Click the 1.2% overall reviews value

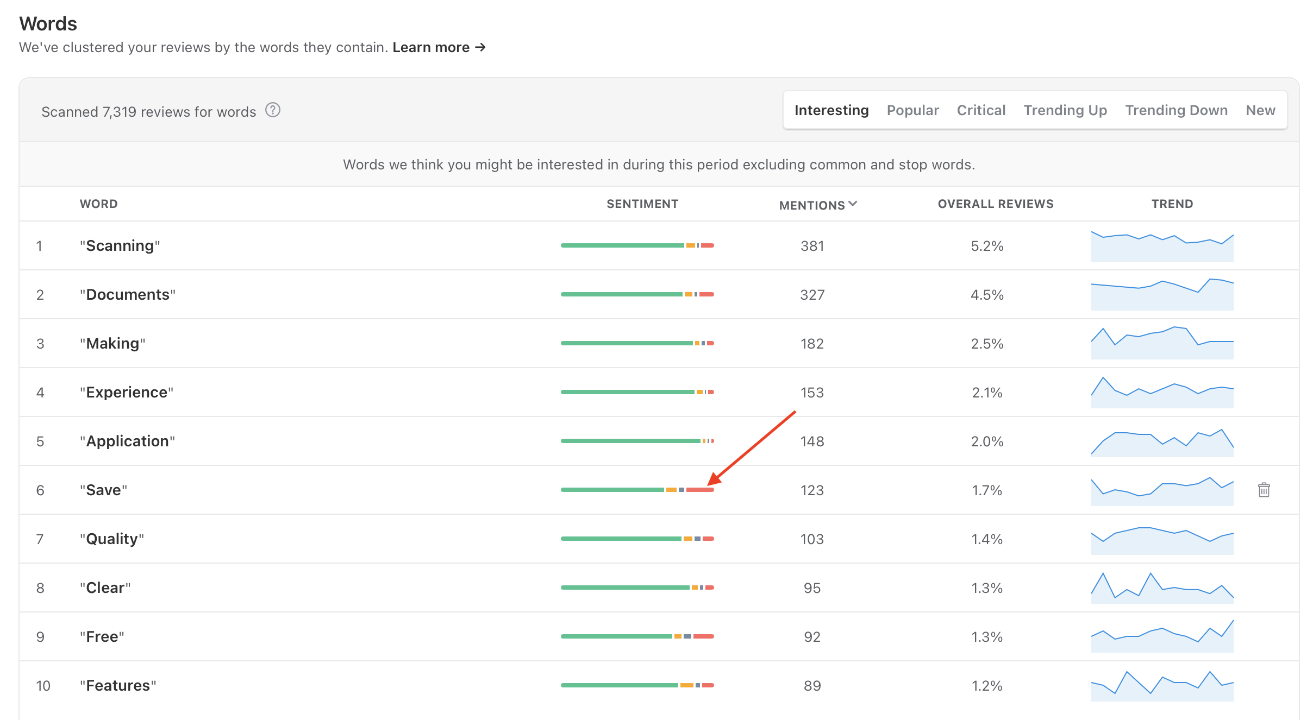[987, 686]
